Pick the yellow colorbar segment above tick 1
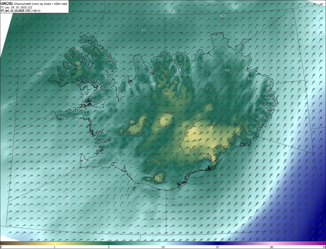 55,243
